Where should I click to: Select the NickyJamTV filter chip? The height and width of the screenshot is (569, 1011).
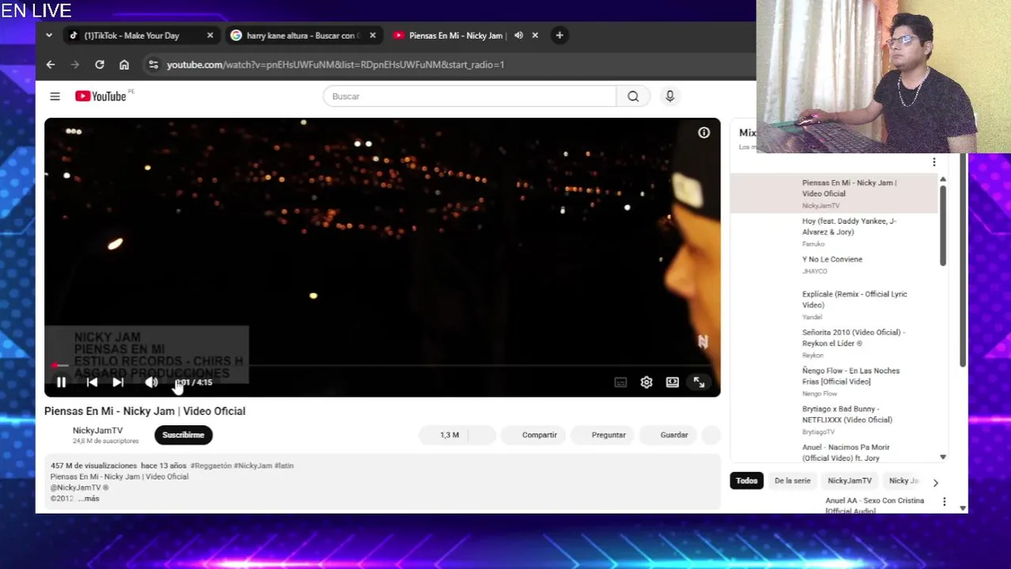(850, 480)
